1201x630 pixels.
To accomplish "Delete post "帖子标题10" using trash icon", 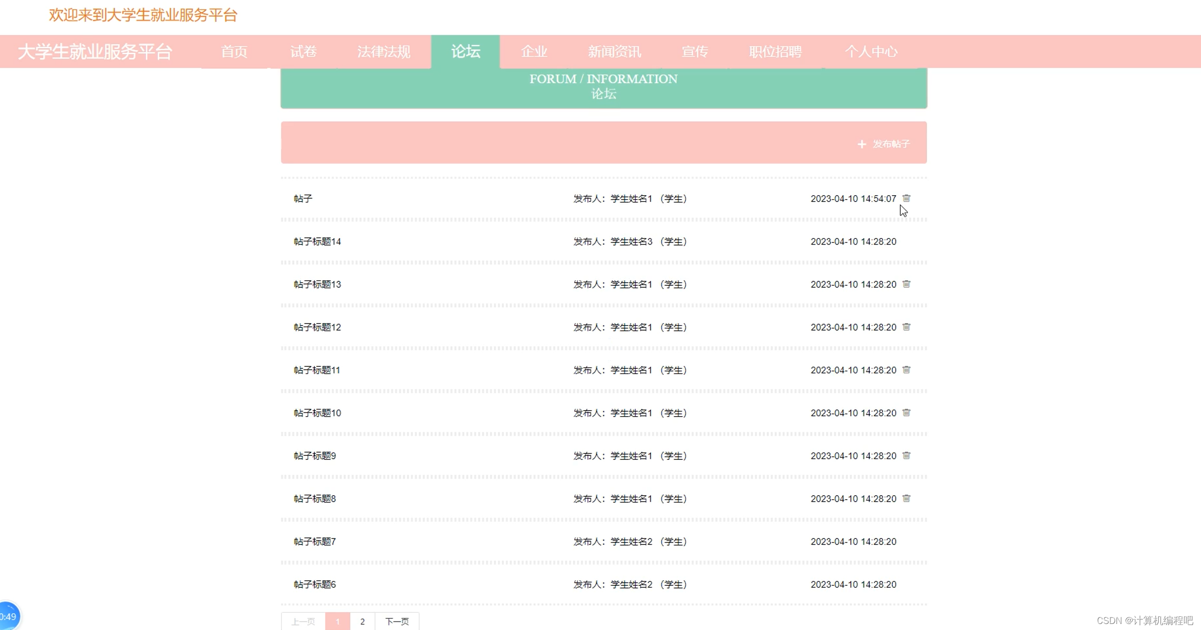I will click(907, 413).
